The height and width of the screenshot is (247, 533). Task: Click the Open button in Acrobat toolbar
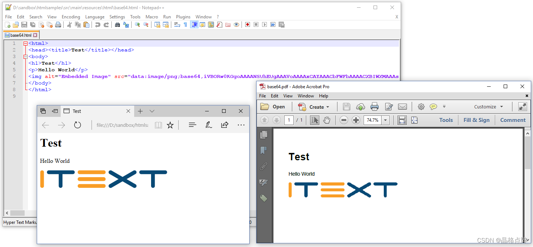(273, 107)
